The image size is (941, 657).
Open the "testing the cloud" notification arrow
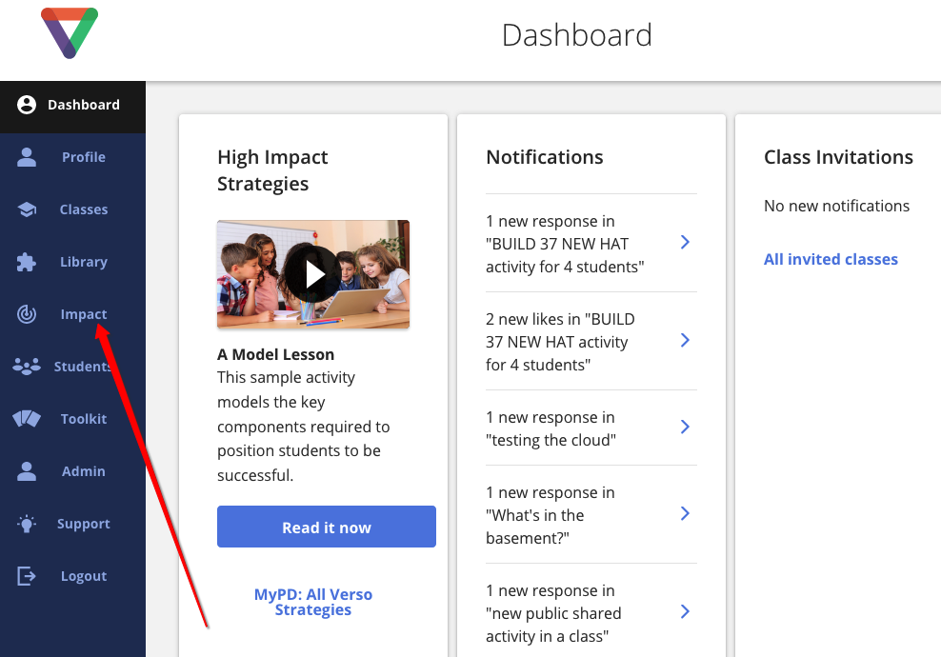coord(685,427)
